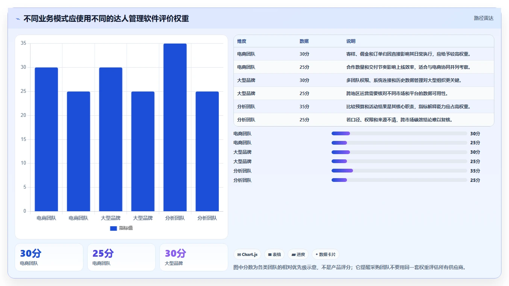Click the y-axis tick label 0
509x286 pixels.
(x=25, y=211)
